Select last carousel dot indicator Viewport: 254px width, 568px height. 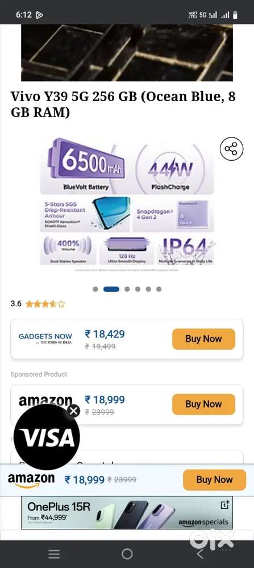159,289
